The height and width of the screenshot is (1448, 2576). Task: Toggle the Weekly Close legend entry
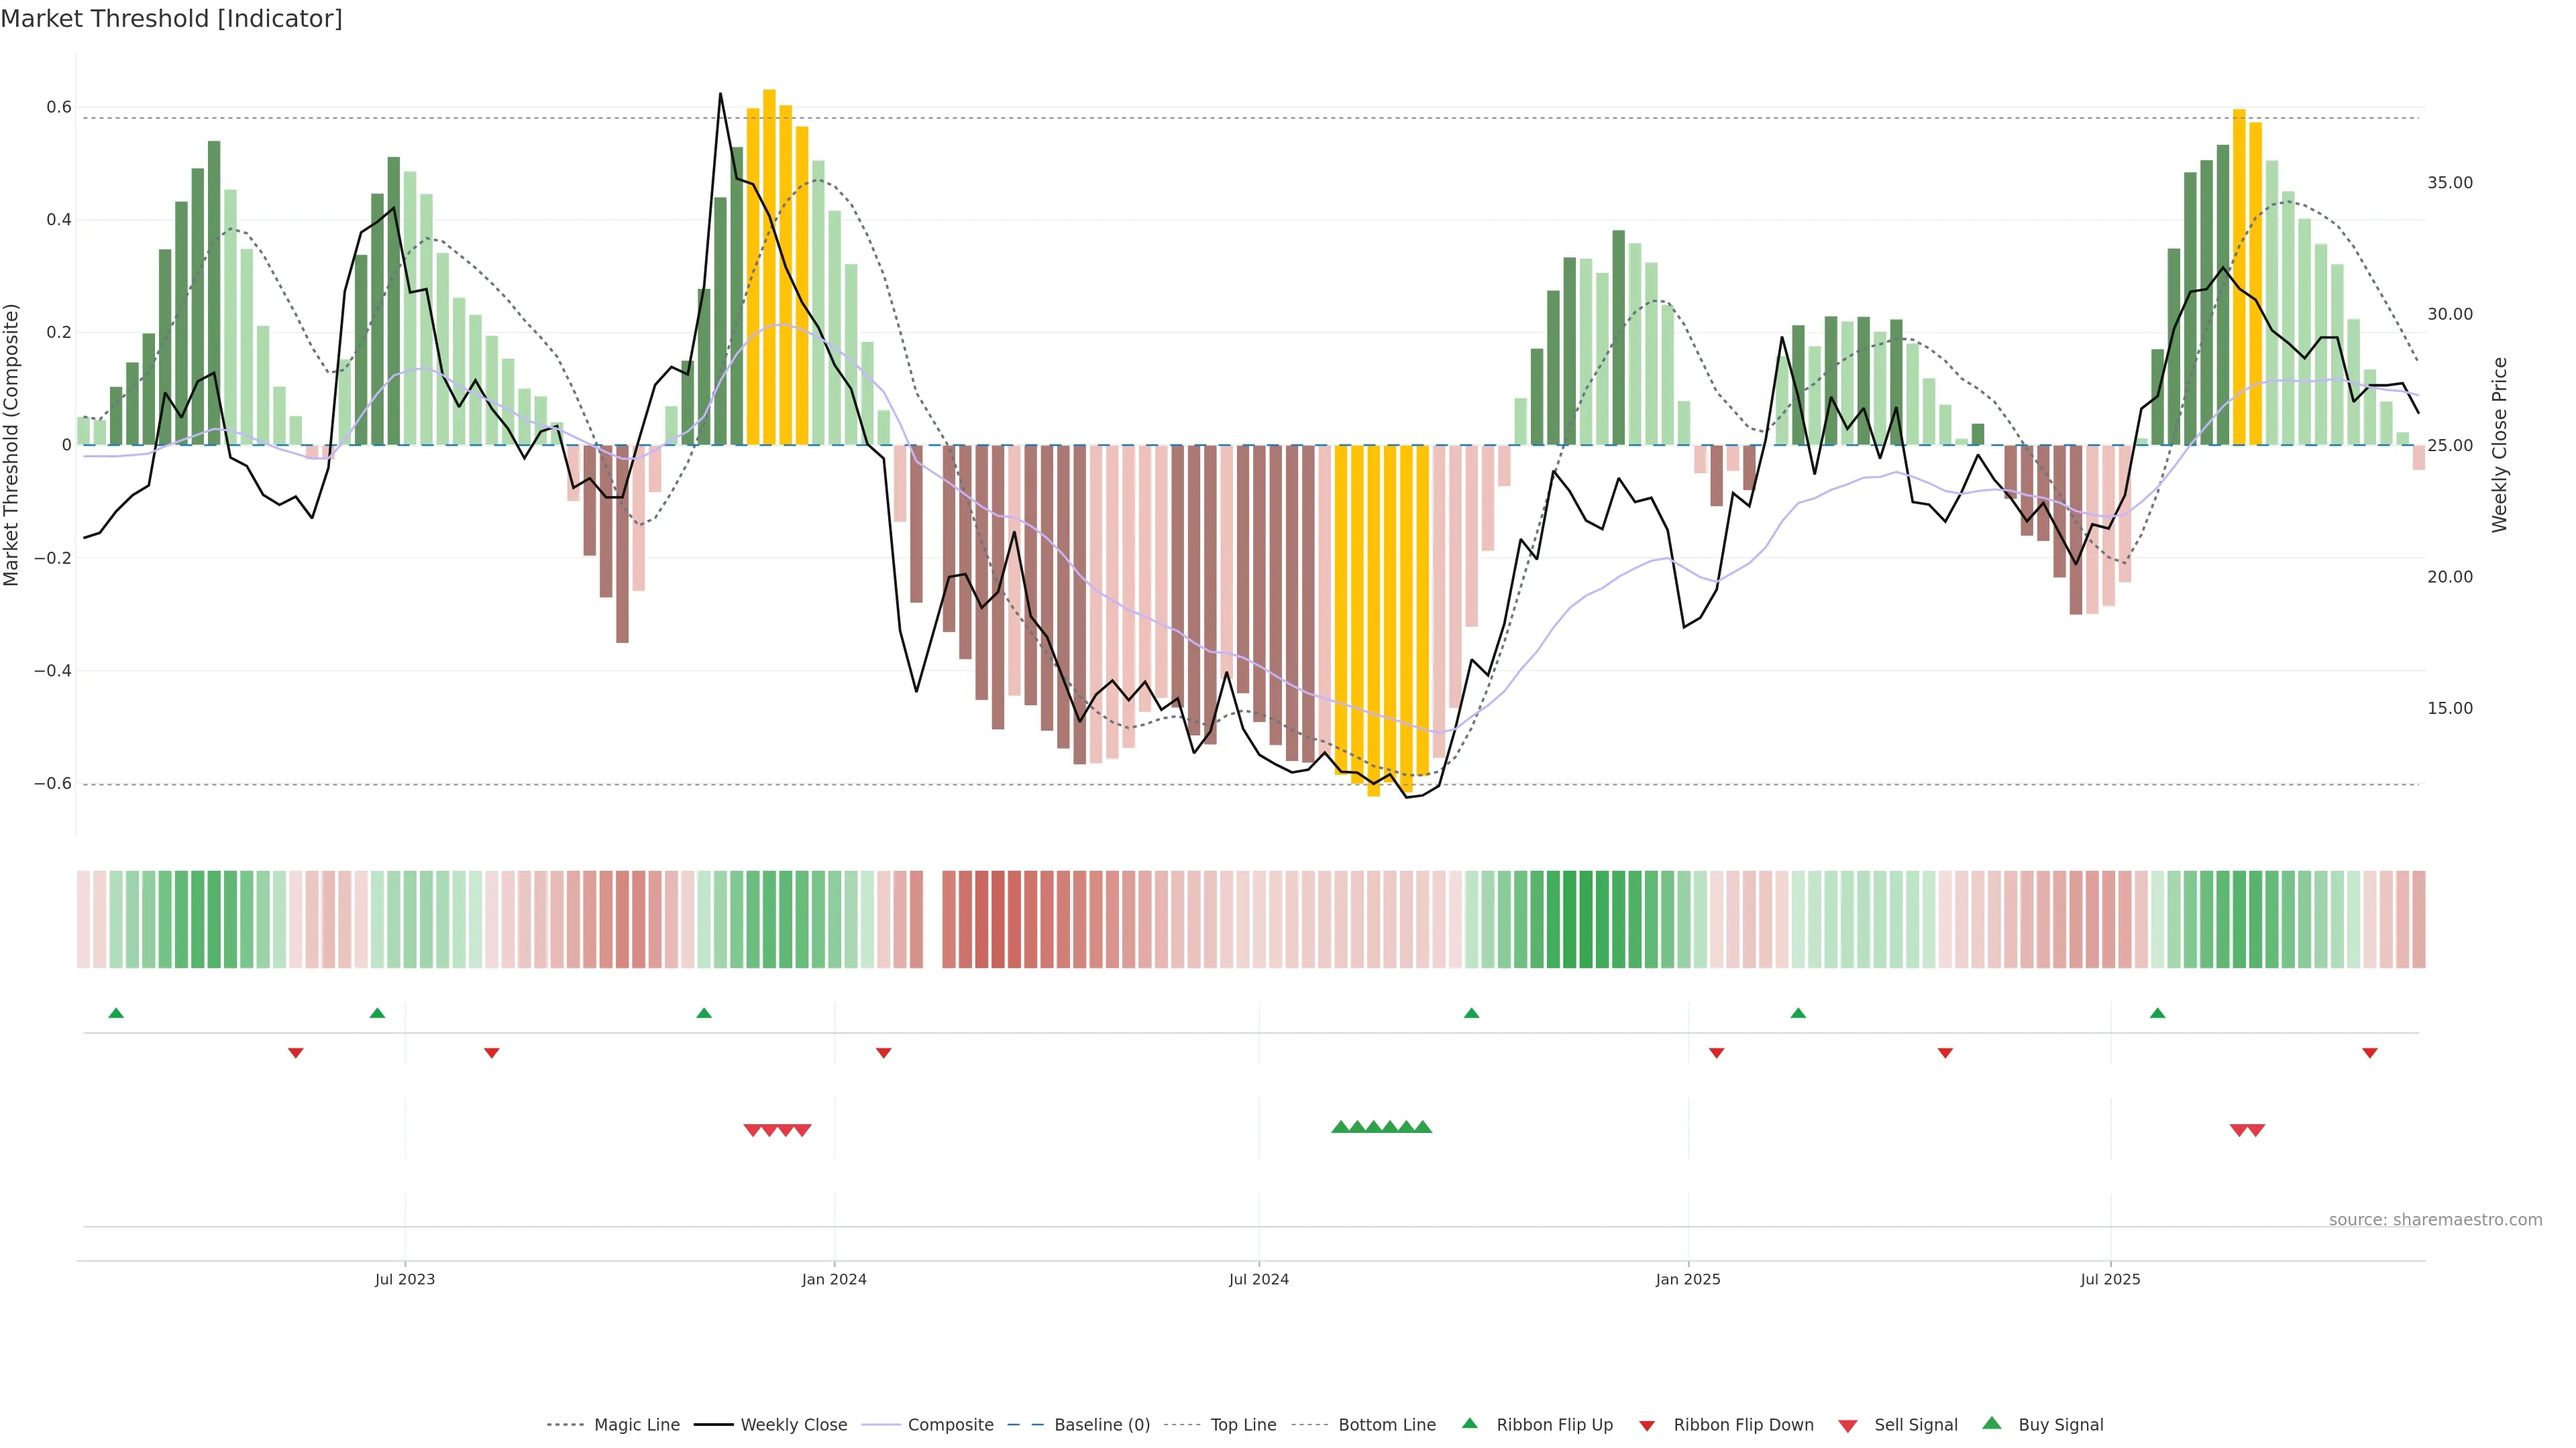pyautogui.click(x=793, y=1425)
